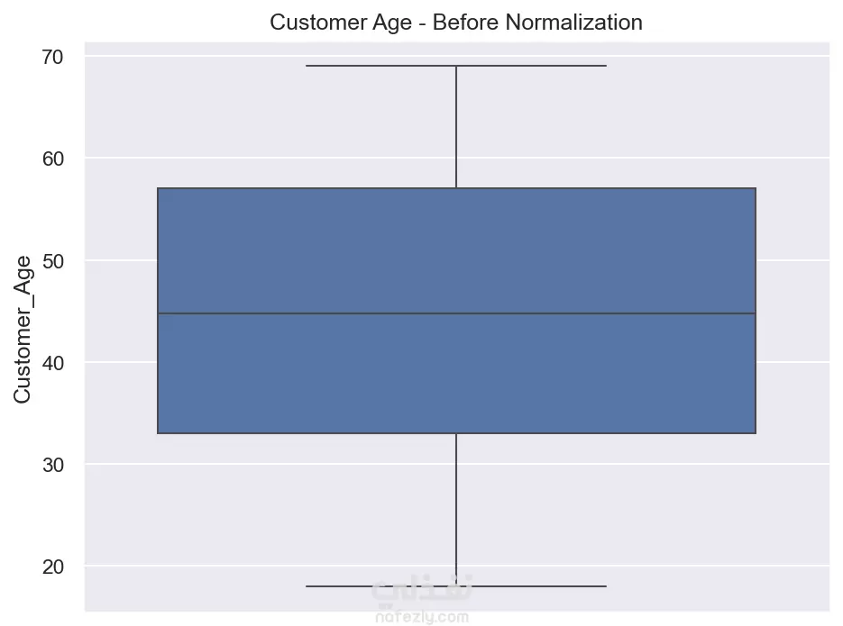Click the white gridline at value 60
Screen dimensions: 843x626
coord(456,158)
